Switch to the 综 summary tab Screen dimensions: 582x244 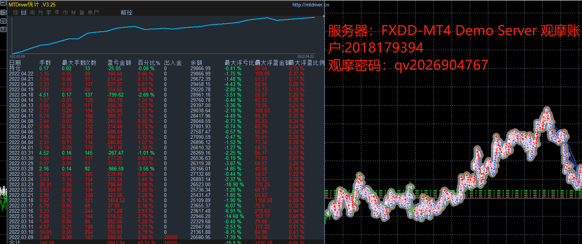coord(15,12)
